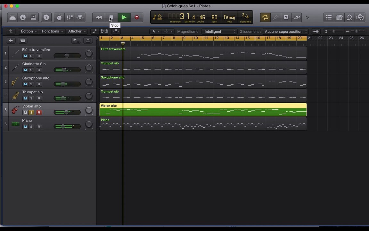Click the Piano track volume slider

pyautogui.click(x=67, y=127)
